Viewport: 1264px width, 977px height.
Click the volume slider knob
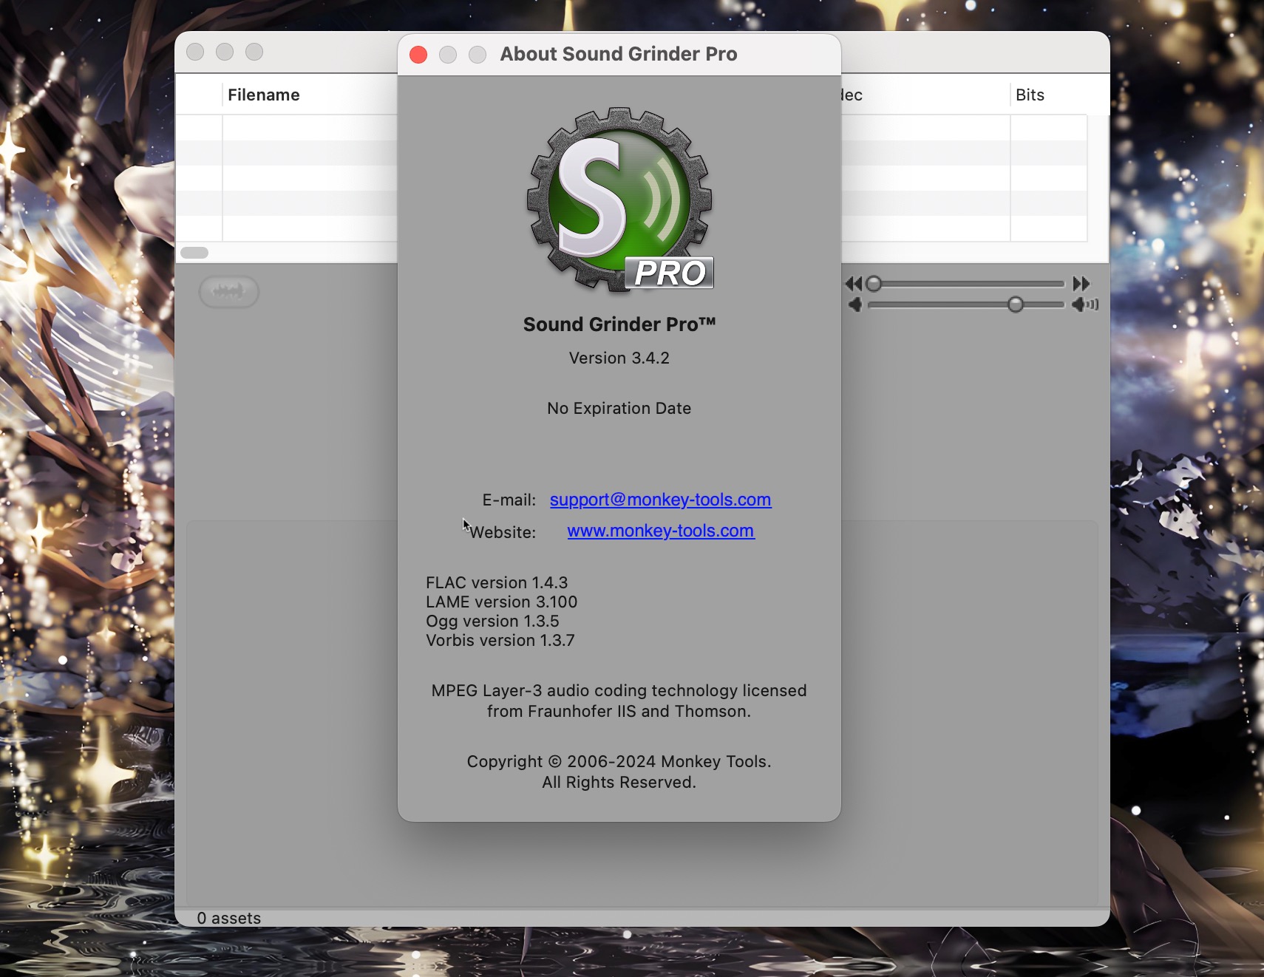1016,304
